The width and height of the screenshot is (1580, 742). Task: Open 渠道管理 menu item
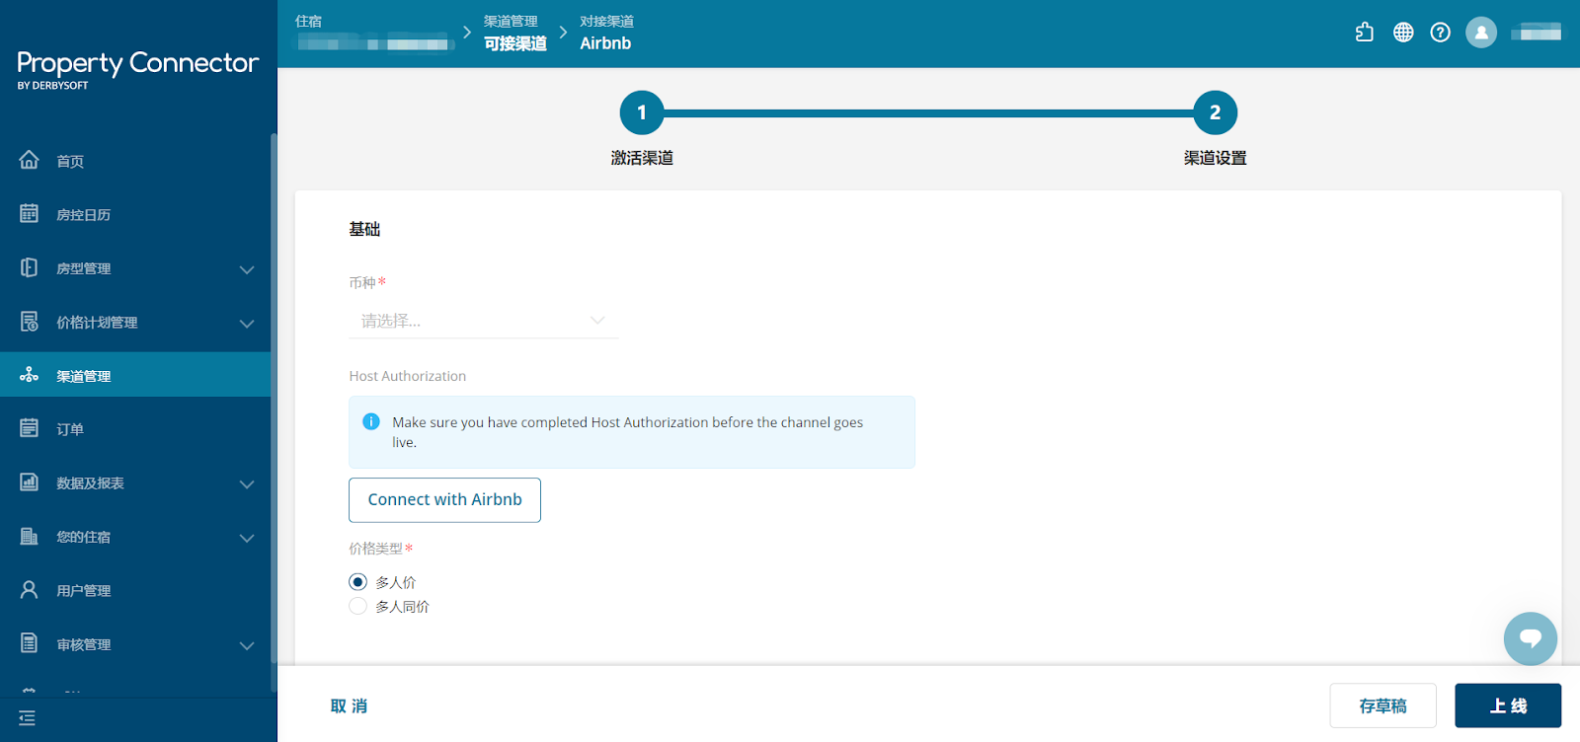tap(135, 375)
